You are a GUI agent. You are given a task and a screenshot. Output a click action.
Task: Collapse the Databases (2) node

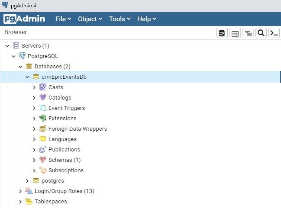(20, 67)
